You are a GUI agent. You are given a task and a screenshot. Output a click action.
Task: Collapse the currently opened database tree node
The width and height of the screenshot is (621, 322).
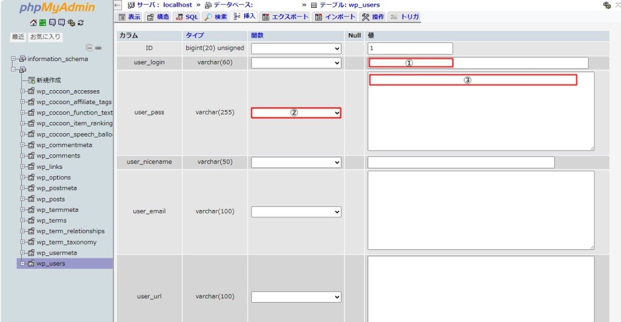click(13, 70)
